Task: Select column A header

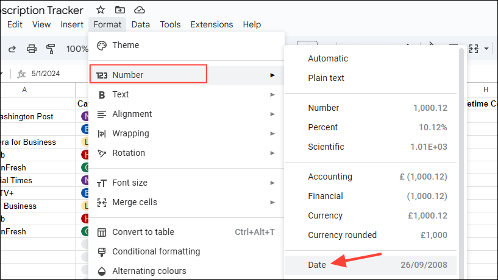Action: pos(24,89)
